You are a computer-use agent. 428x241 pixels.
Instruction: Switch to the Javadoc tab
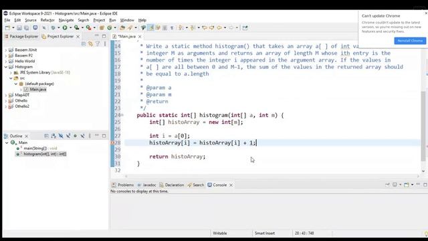tap(146, 185)
